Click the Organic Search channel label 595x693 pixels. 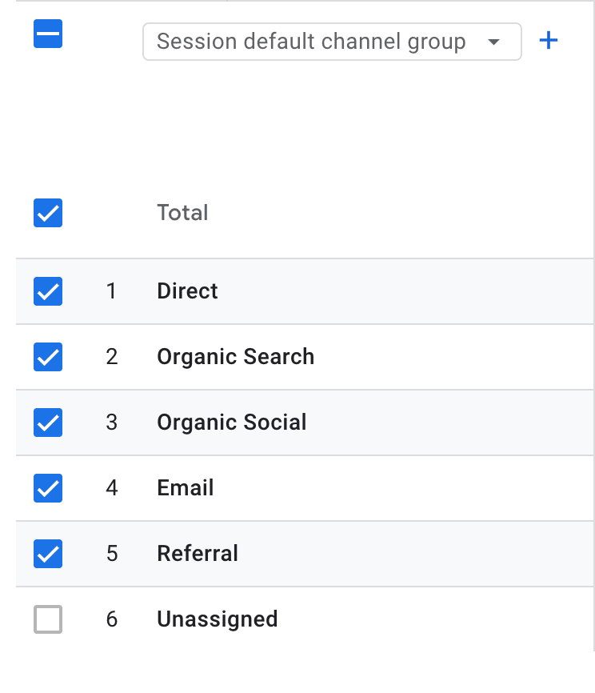235,357
